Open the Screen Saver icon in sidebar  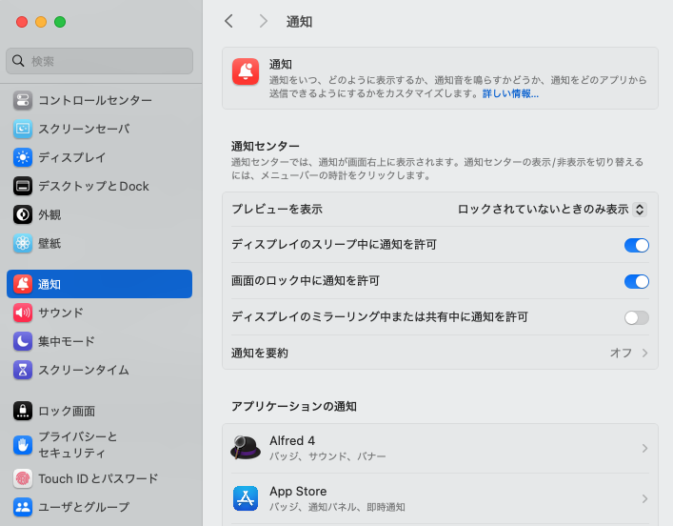pyautogui.click(x=23, y=129)
